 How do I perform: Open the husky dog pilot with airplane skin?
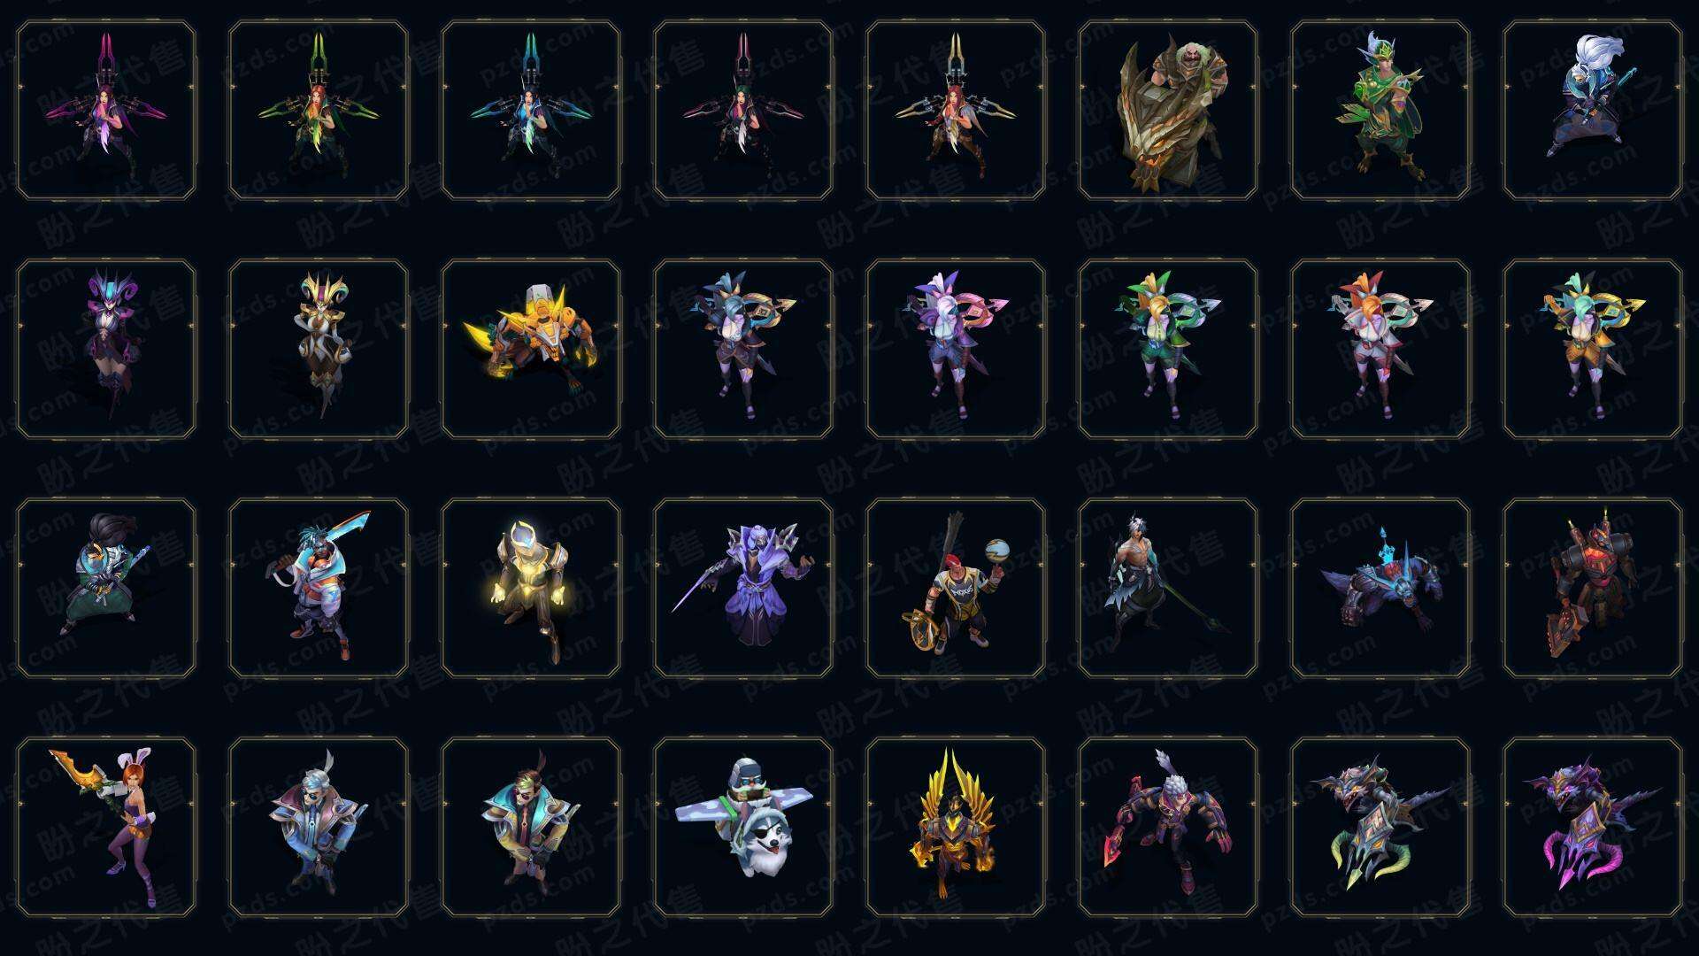point(743,827)
